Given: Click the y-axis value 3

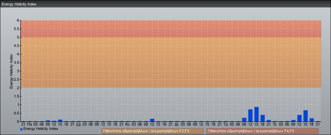Looking at the screenshot, I should pos(18,71).
